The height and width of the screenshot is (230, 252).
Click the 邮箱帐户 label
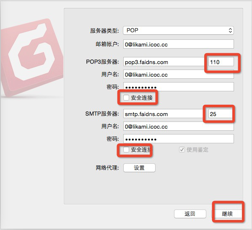107,44
